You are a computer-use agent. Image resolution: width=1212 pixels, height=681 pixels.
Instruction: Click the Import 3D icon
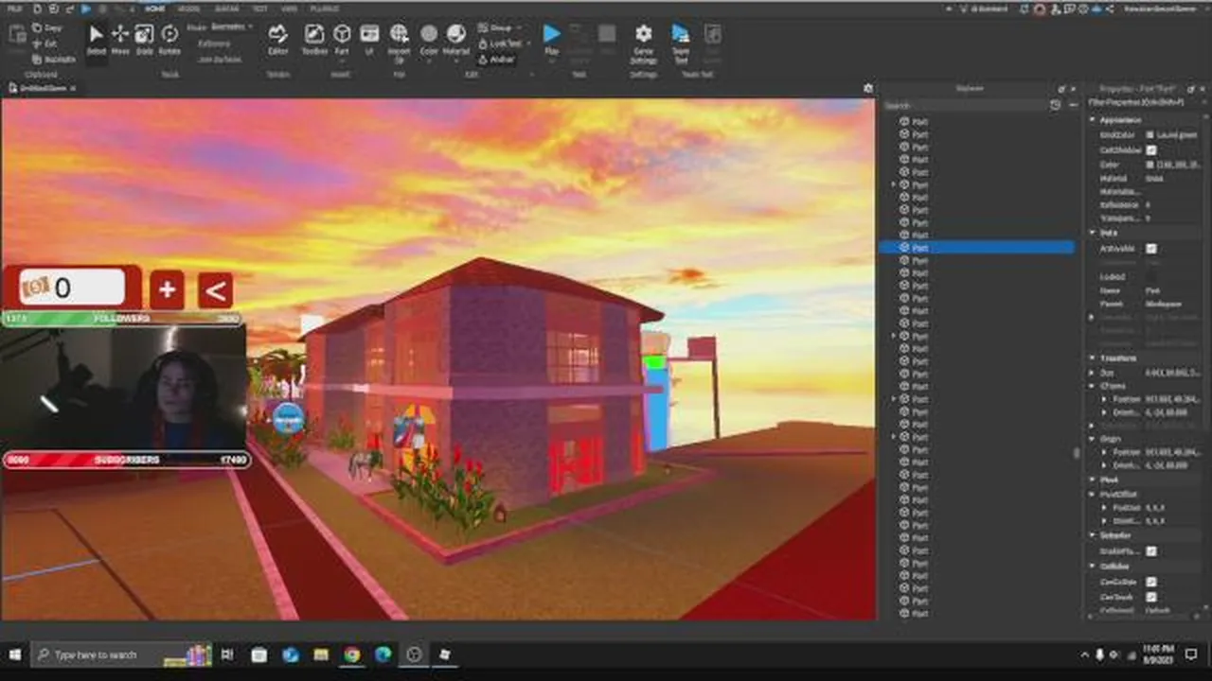click(400, 42)
